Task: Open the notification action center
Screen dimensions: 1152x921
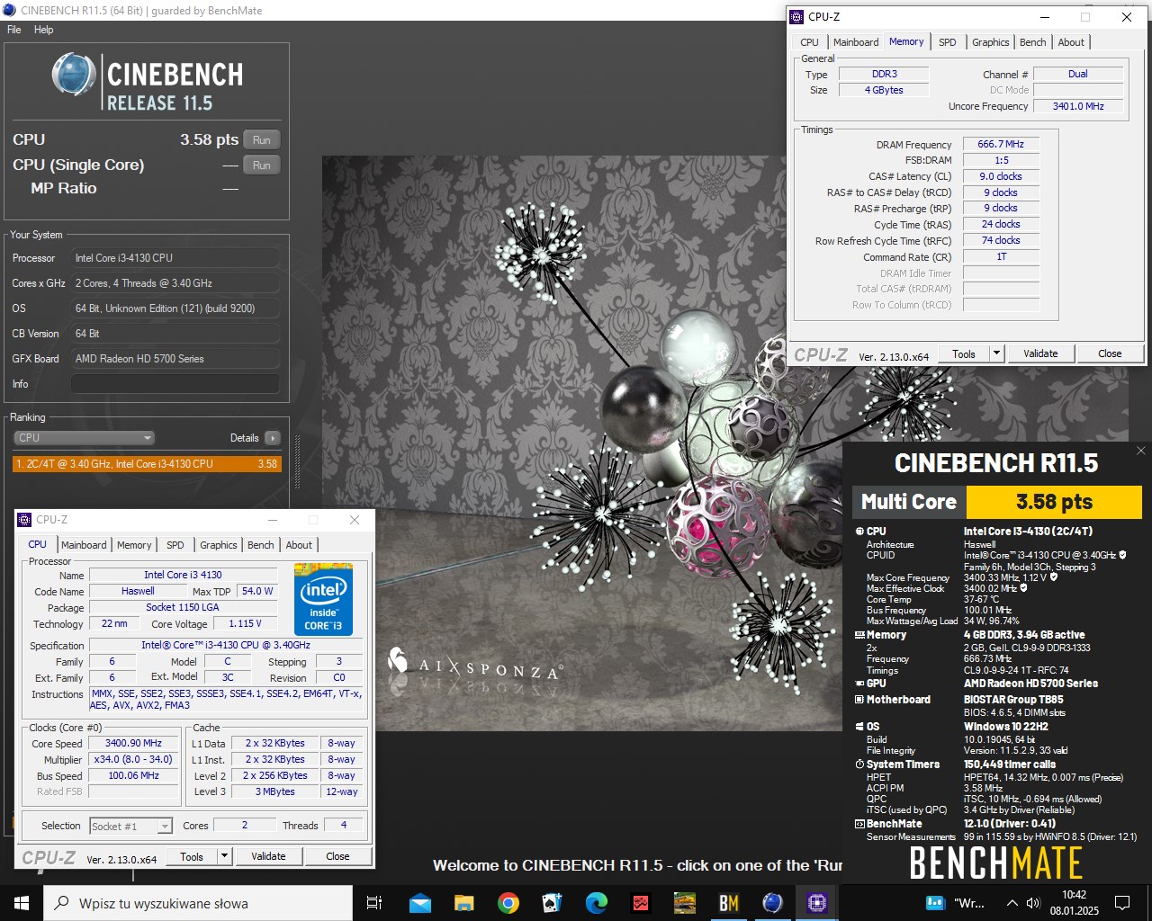Action: point(1122,903)
